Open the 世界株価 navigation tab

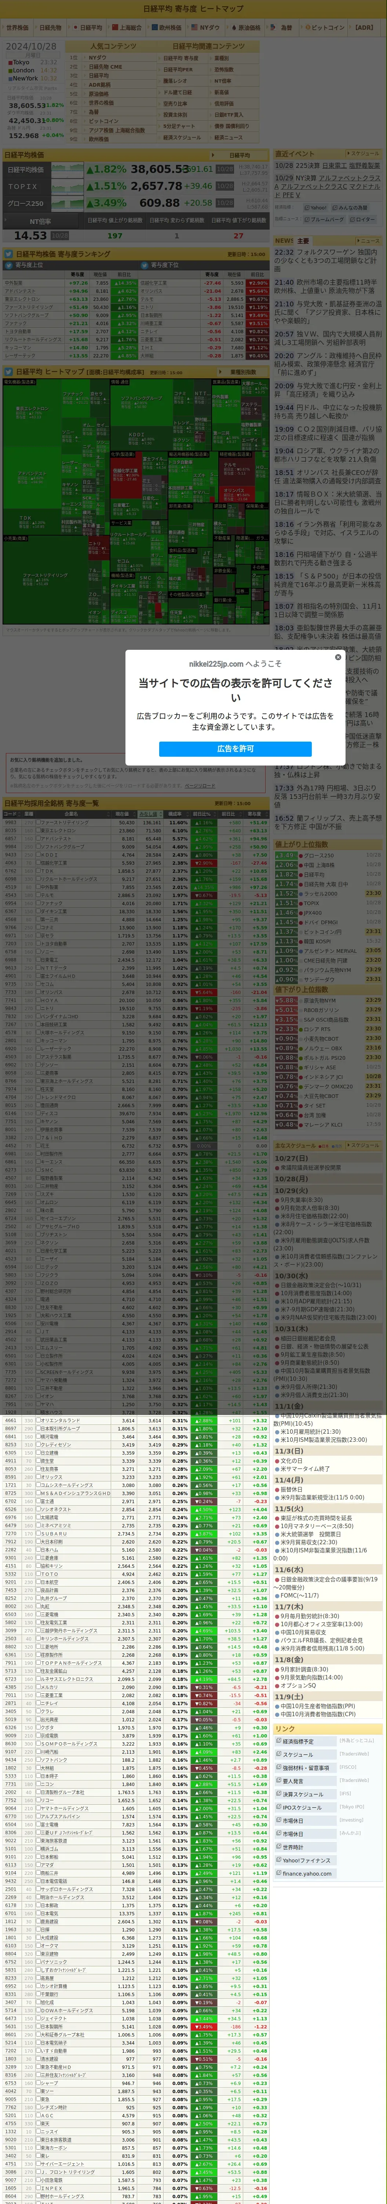[x=17, y=28]
